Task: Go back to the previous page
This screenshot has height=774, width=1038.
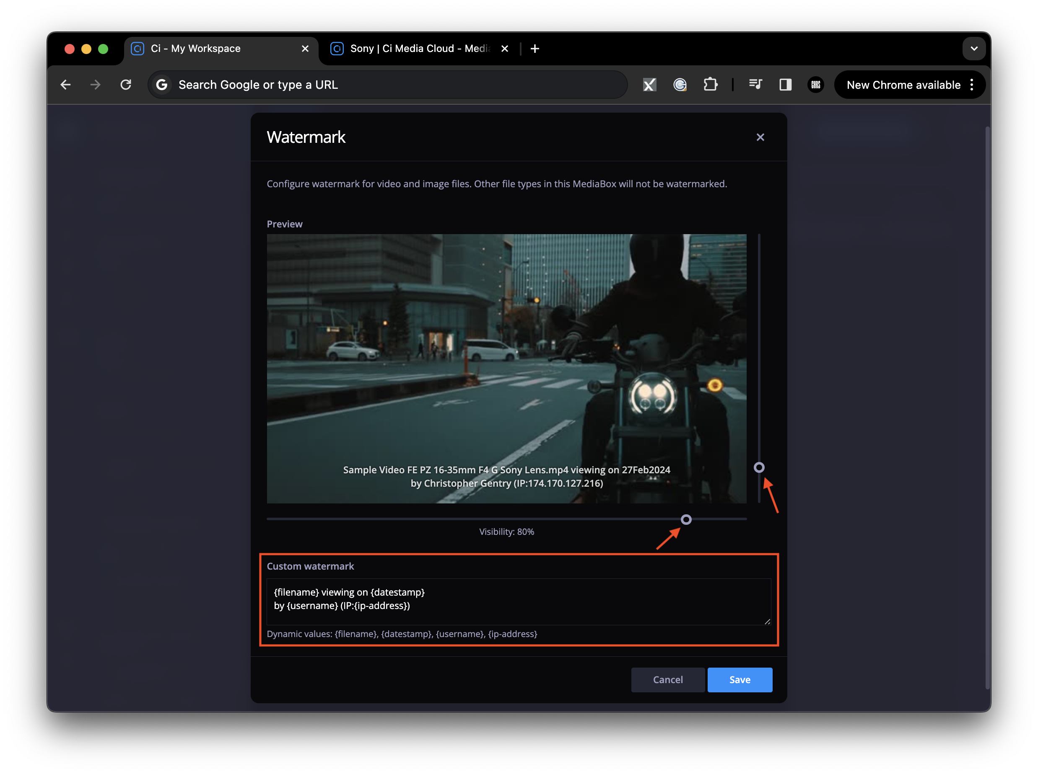Action: coord(65,85)
